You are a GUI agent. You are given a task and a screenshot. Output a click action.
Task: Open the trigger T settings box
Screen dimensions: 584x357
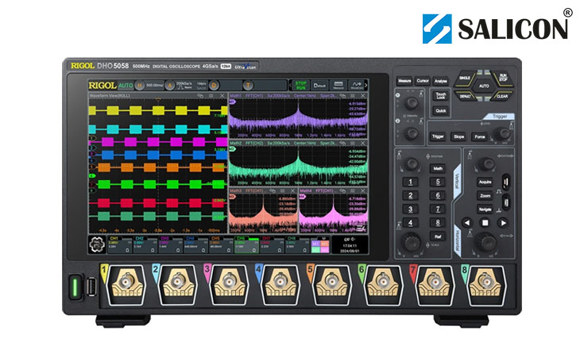coord(248,84)
